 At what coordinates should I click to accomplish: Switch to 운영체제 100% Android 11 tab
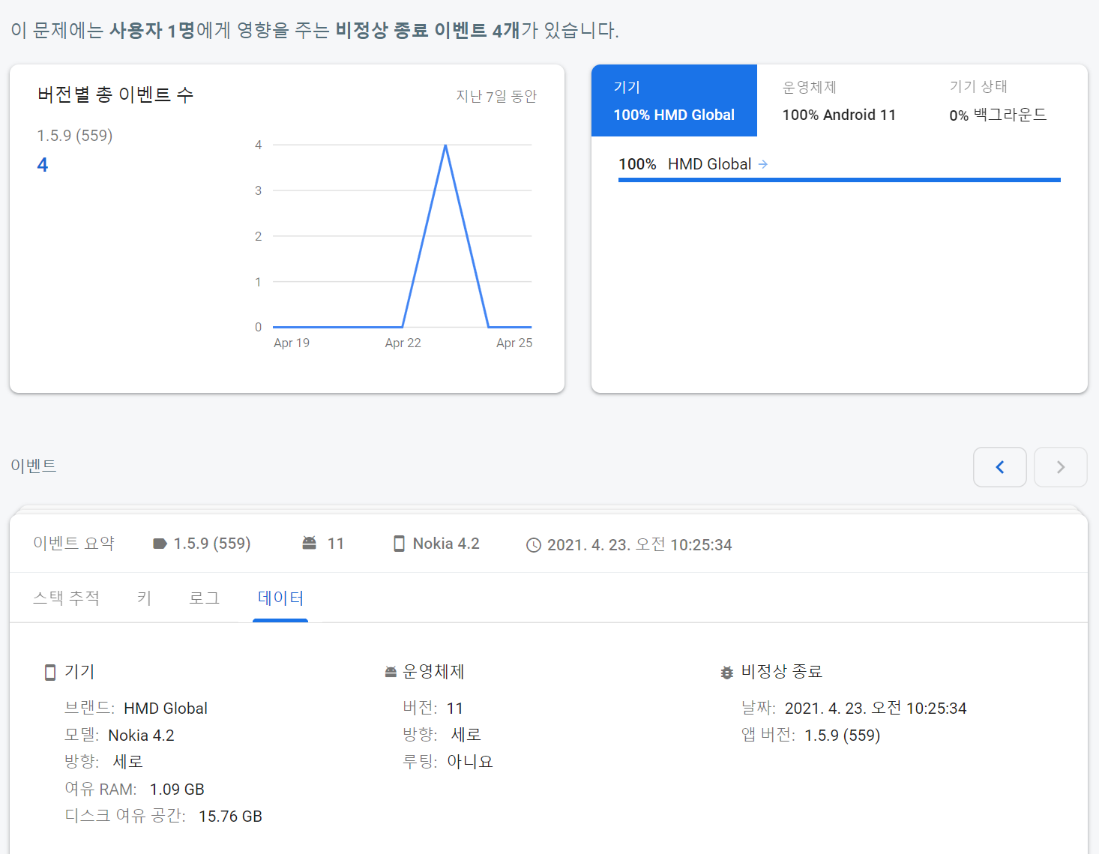(x=839, y=100)
